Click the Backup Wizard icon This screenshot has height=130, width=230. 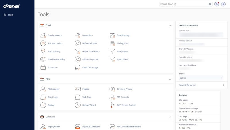[x=78, y=105]
